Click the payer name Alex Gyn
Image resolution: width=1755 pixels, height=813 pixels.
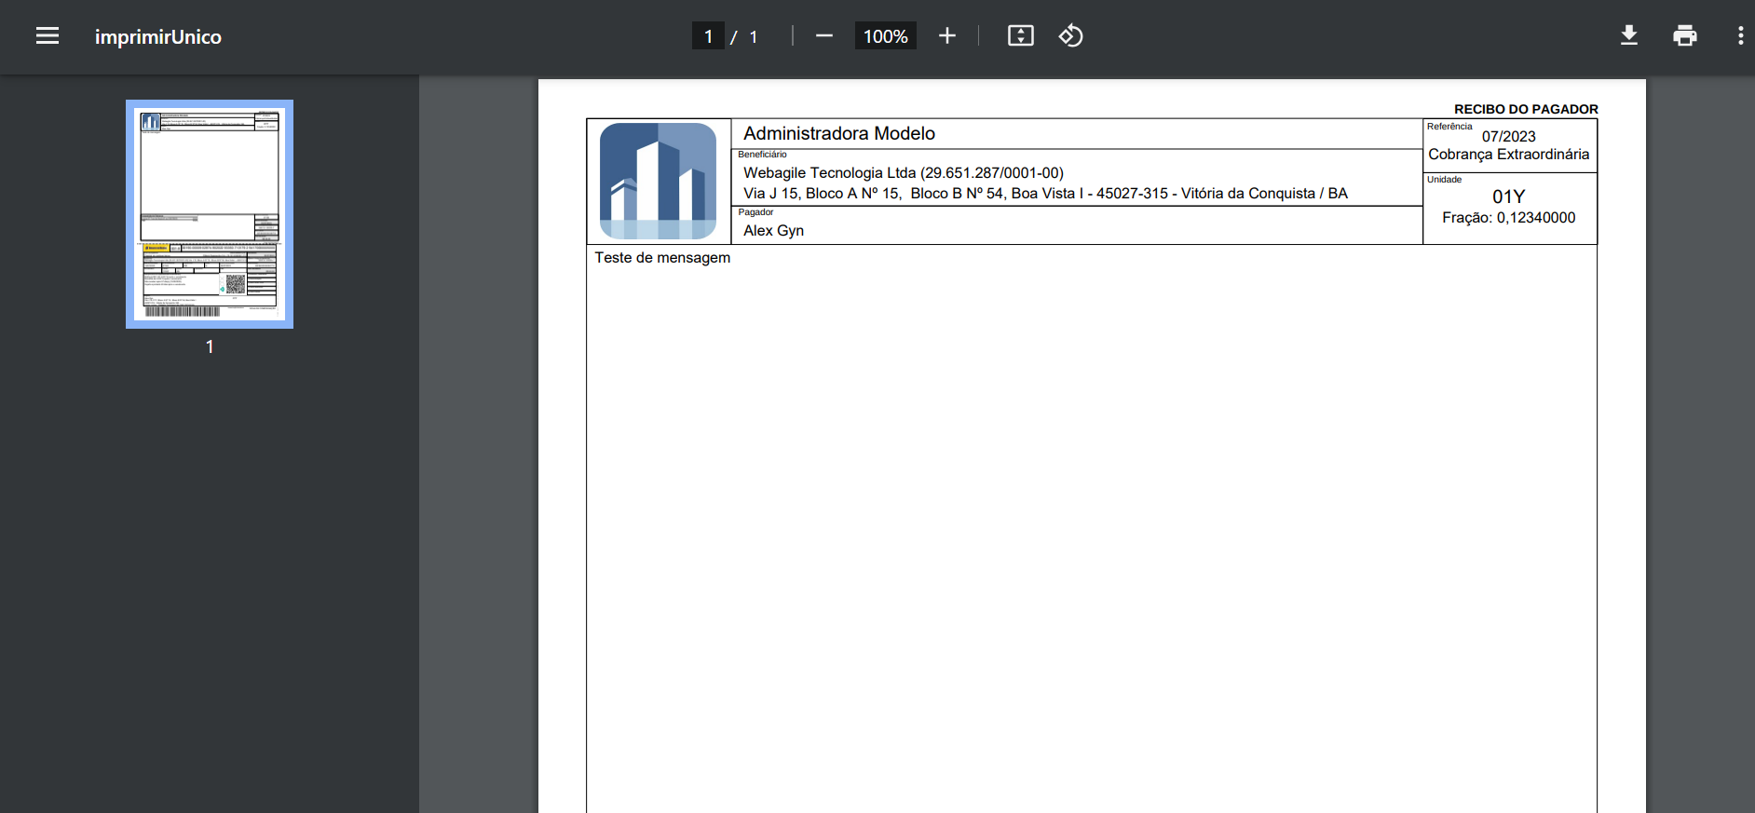click(x=773, y=231)
